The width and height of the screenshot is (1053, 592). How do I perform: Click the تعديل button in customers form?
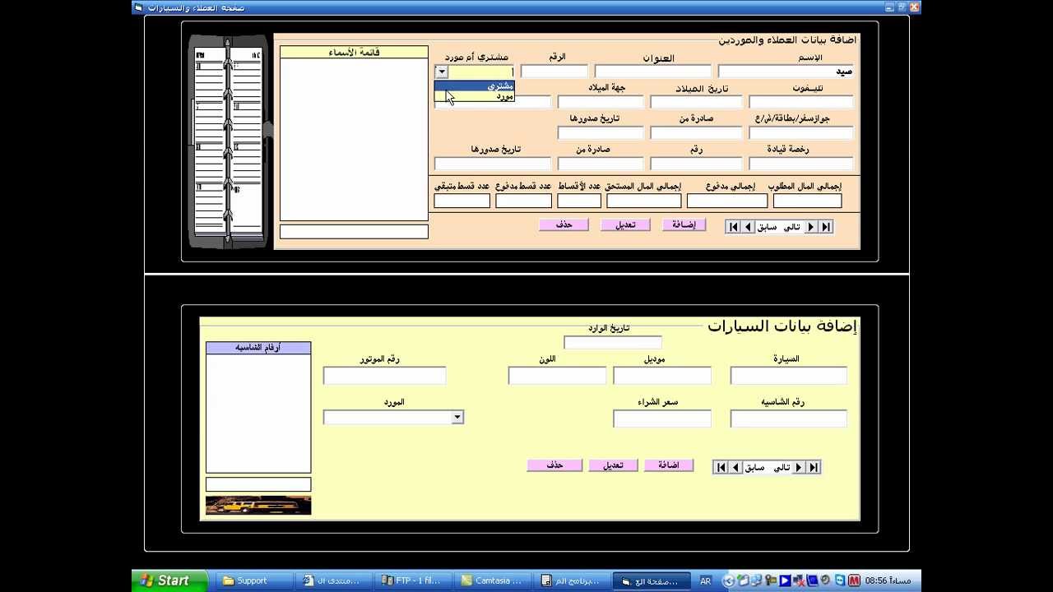[624, 224]
